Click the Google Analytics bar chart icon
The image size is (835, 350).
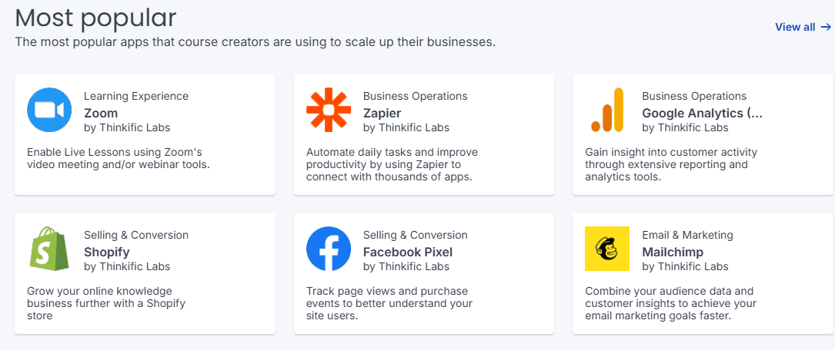tap(607, 110)
